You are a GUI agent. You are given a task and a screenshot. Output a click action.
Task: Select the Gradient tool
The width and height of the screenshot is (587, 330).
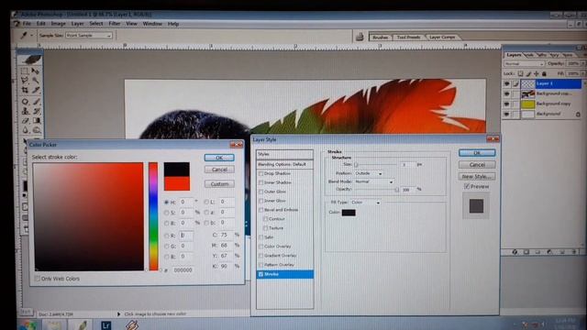click(x=37, y=120)
